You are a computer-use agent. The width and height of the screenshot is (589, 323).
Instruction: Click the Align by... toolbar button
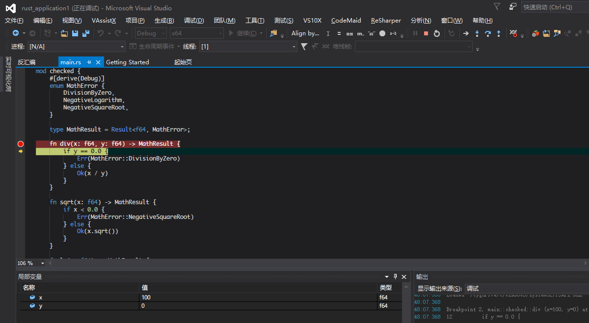pyautogui.click(x=305, y=33)
